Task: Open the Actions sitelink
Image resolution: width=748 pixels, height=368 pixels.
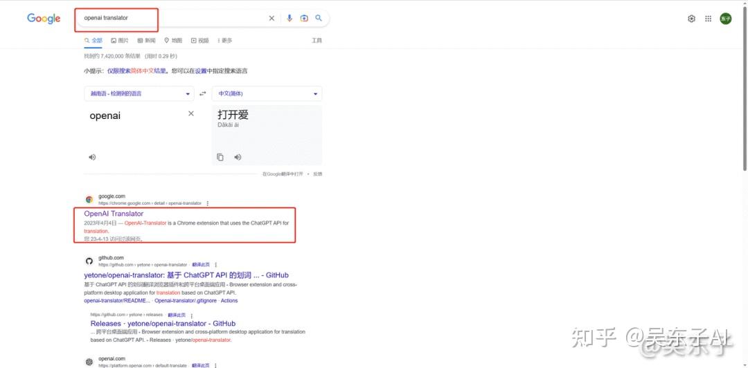Action: (229, 301)
